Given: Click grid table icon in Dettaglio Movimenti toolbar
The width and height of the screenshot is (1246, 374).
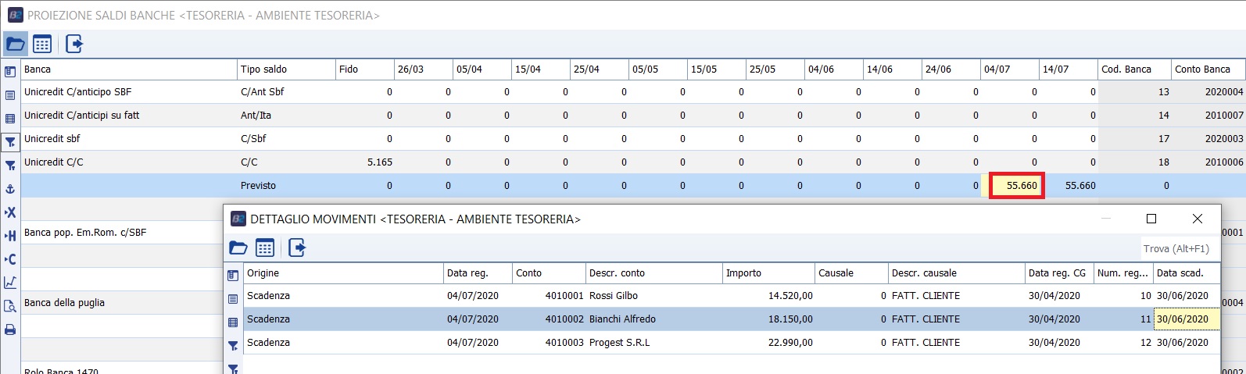Looking at the screenshot, I should (265, 248).
